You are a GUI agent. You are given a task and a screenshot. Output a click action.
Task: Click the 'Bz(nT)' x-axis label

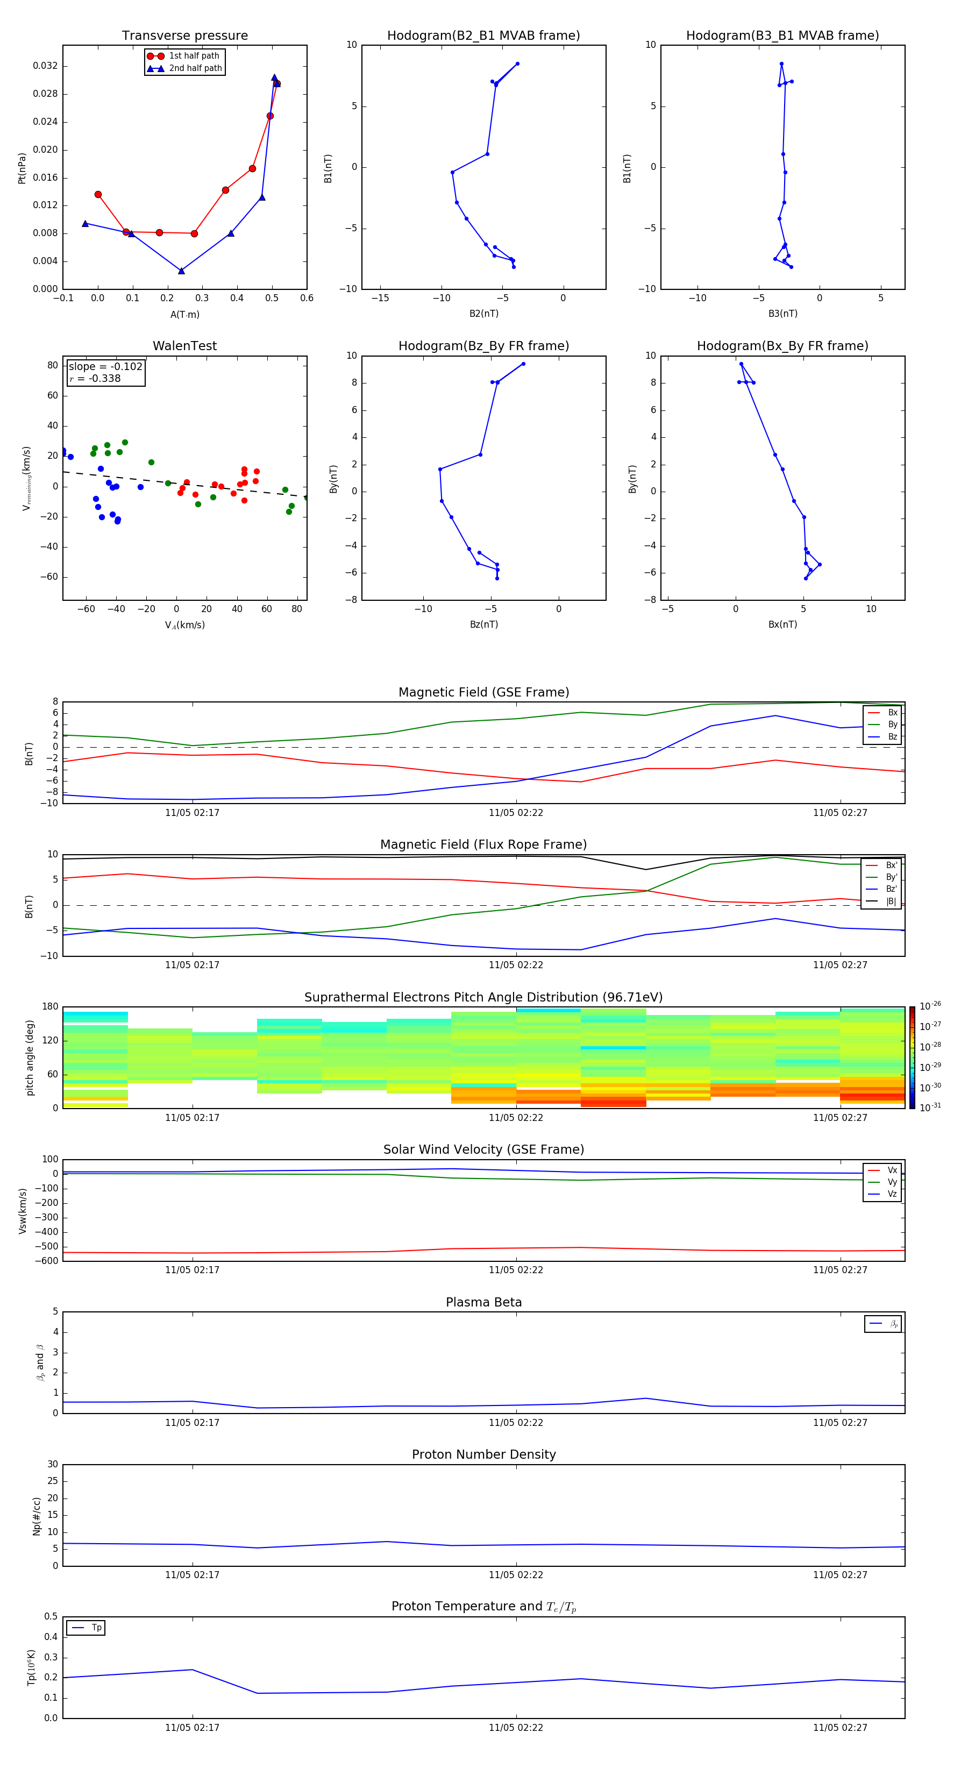(483, 624)
